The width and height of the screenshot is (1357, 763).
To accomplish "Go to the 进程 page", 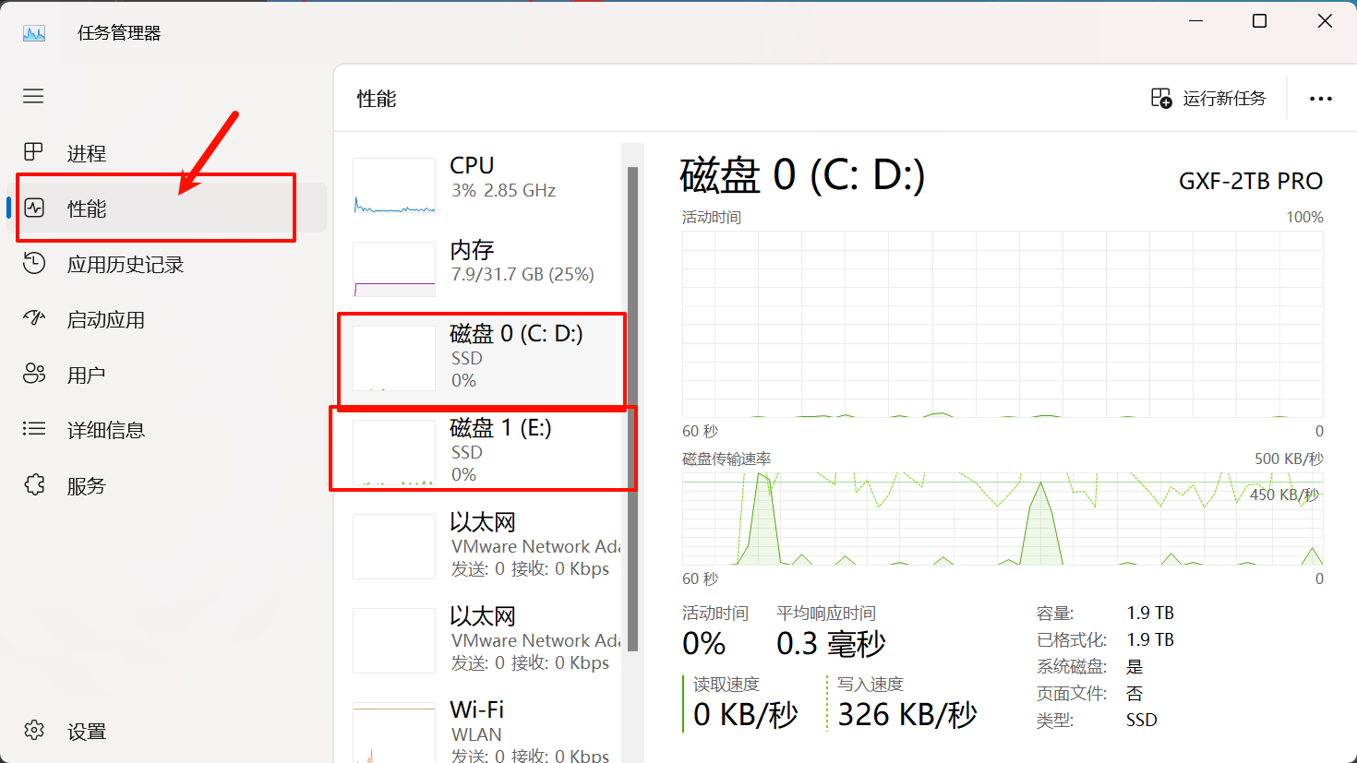I will coord(167,153).
